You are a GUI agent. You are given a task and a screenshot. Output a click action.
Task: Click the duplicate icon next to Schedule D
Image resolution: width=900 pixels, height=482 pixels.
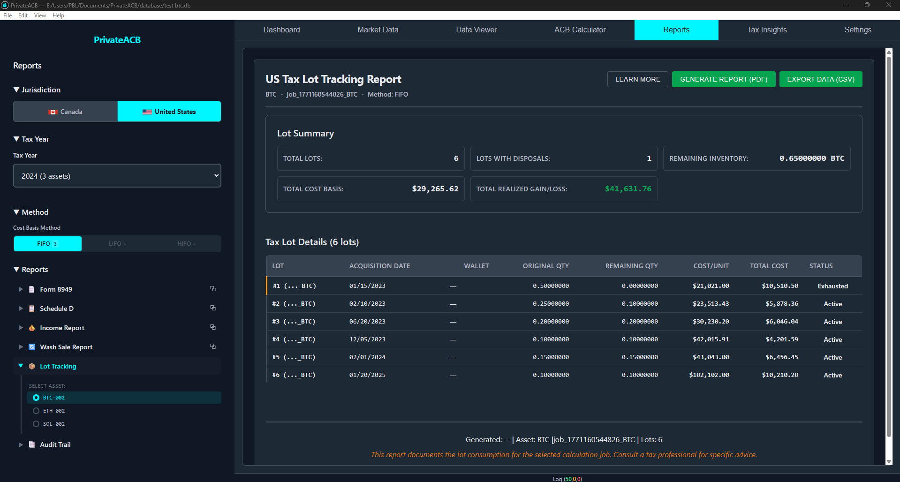click(213, 308)
